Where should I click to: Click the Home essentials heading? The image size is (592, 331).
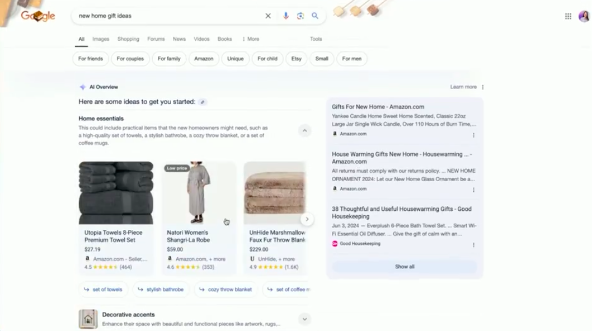click(x=101, y=119)
